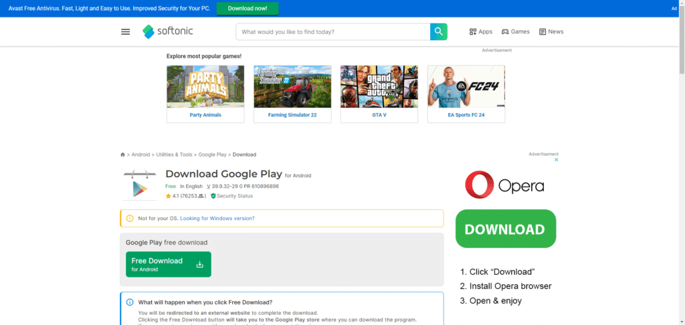Screen dimensions: 685x325
Task: Click Free Download for Android button
Action: pos(168,264)
